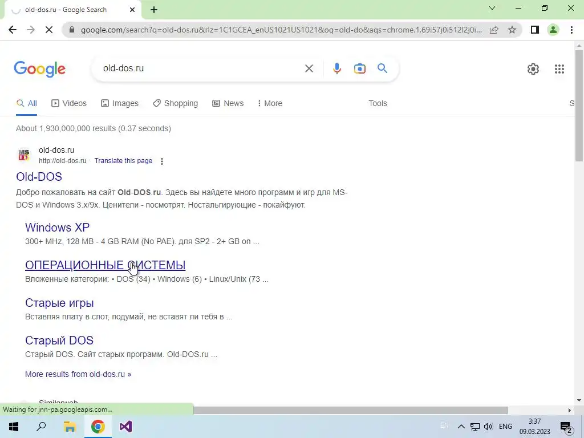The width and height of the screenshot is (584, 438).
Task: Open the result's three-dot options
Action: tap(161, 161)
